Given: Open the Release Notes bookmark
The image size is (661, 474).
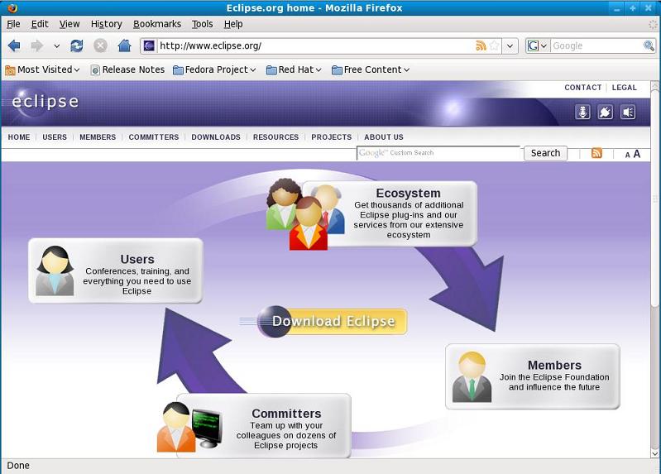Looking at the screenshot, I should (x=127, y=69).
